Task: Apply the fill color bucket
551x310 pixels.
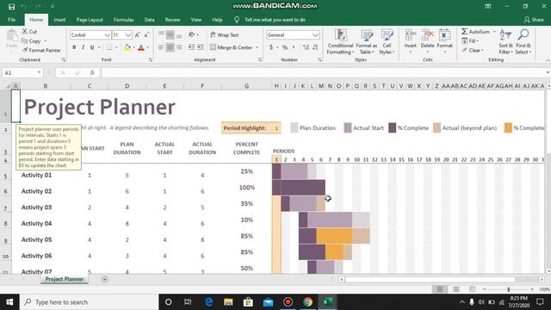Action: 127,47
